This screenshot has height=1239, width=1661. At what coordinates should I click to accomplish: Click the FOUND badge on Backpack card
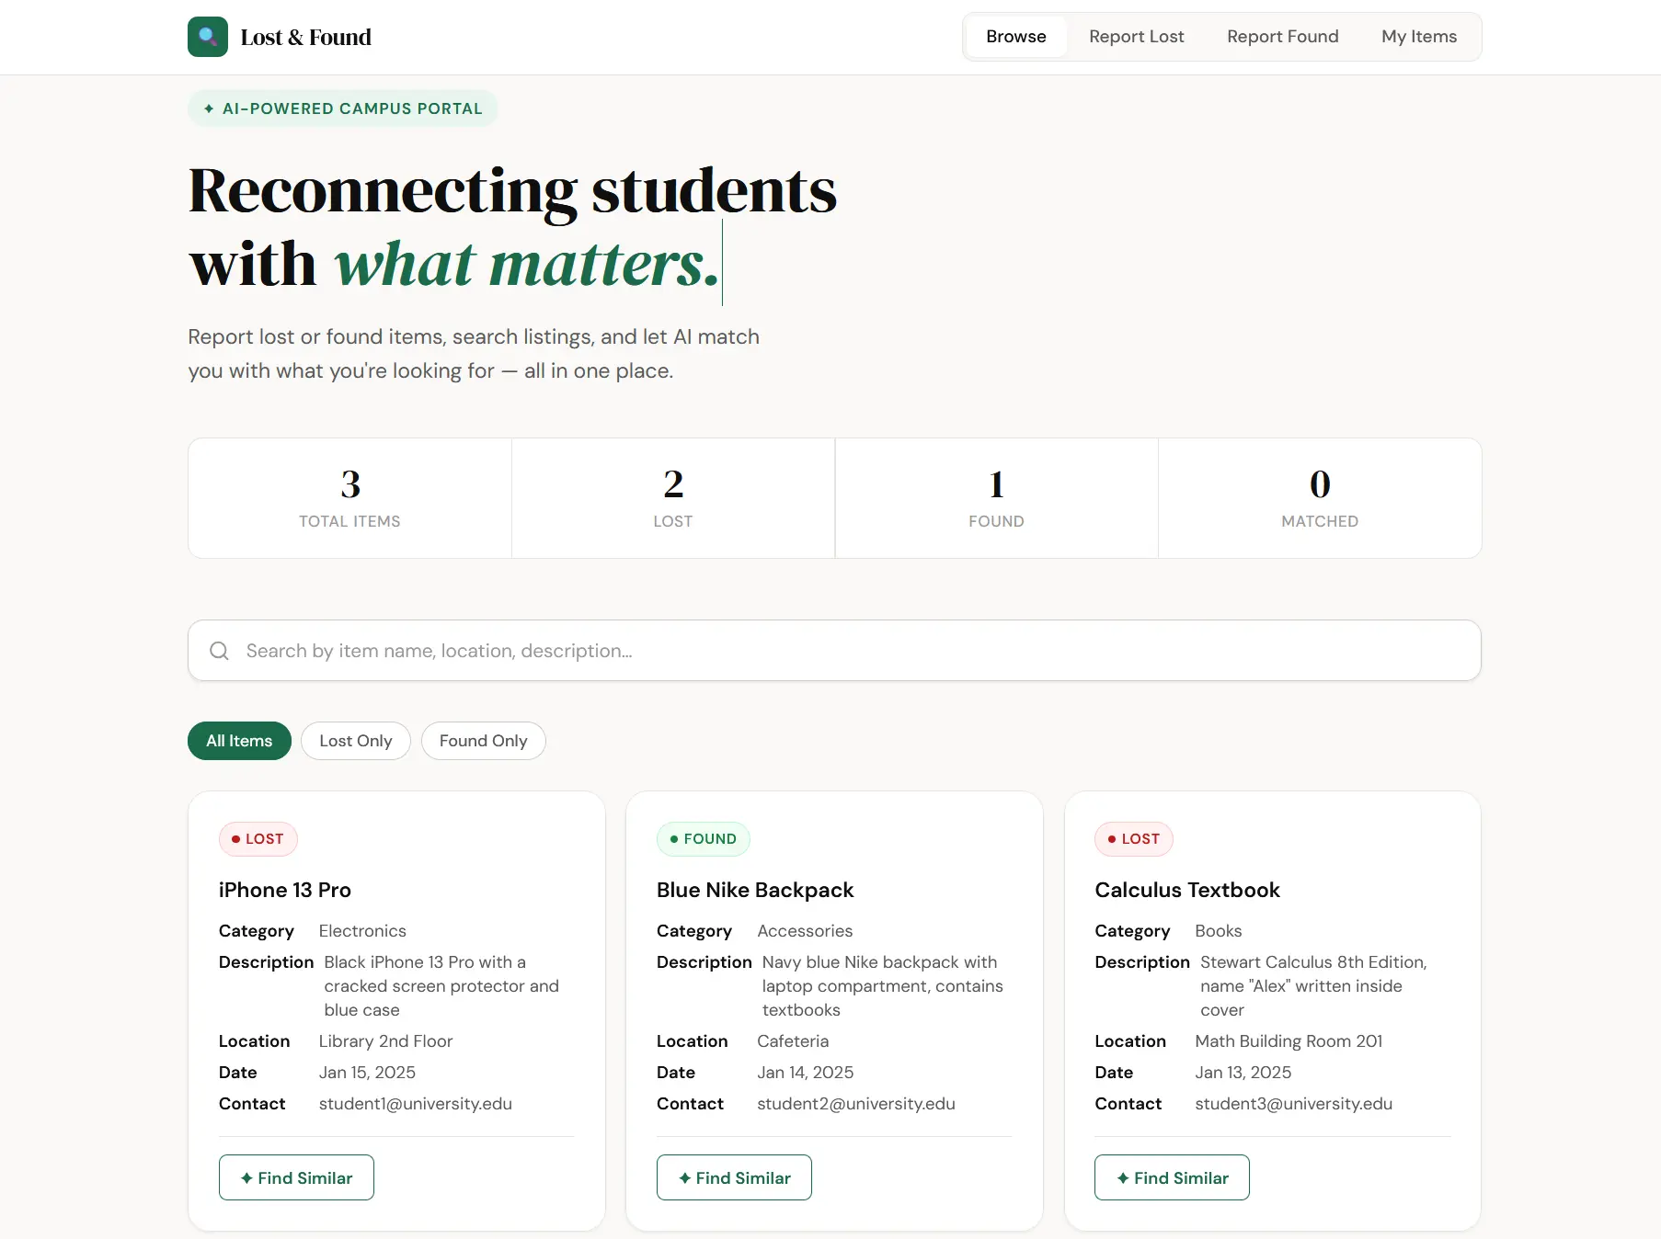click(x=704, y=839)
